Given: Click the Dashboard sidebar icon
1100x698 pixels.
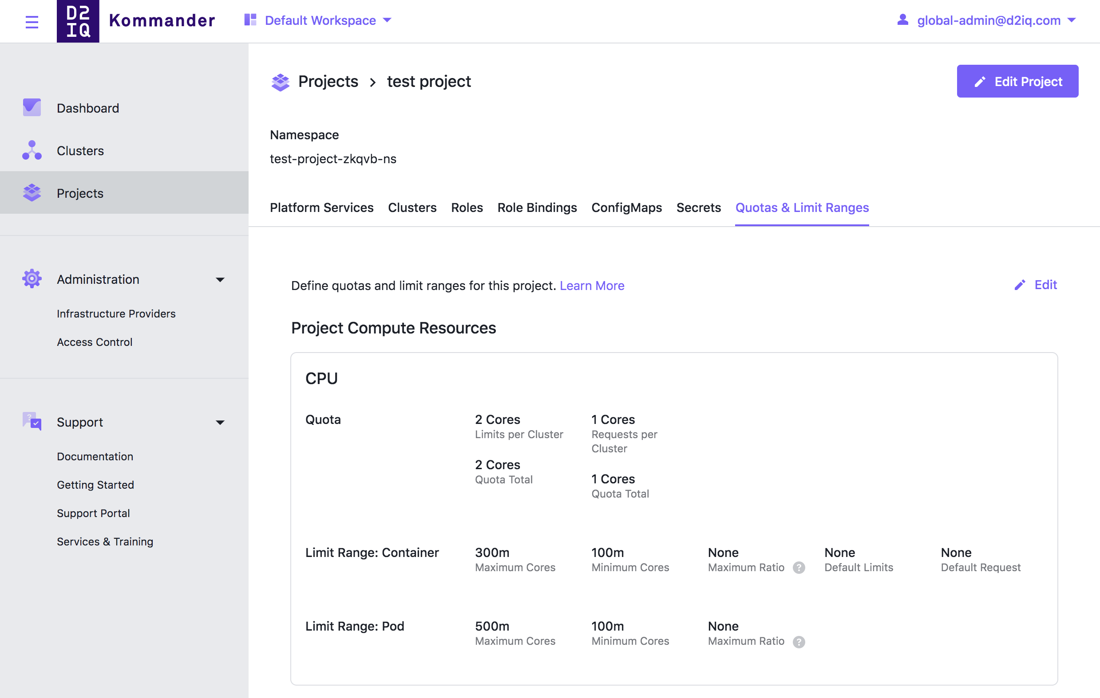Looking at the screenshot, I should (32, 108).
